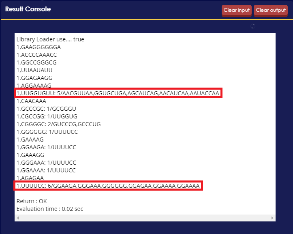Click the 1,UUAAUAUU output line
This screenshot has width=293, height=234.
(x=34, y=70)
